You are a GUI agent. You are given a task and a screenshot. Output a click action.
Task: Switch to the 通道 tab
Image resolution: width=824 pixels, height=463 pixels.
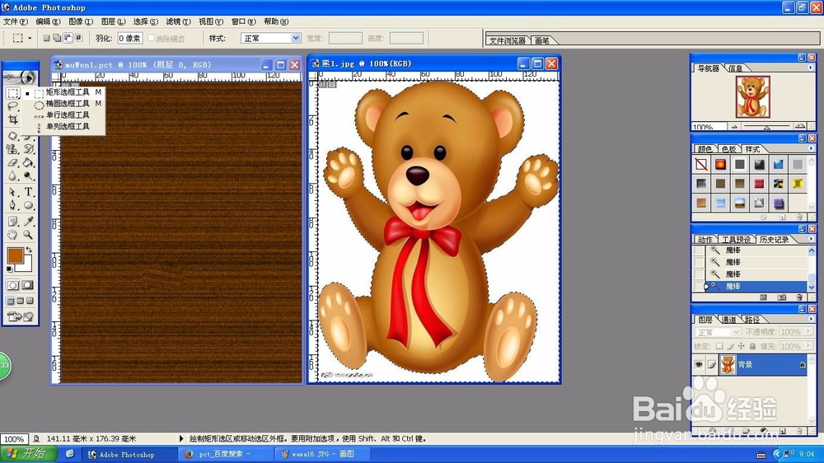click(x=728, y=320)
